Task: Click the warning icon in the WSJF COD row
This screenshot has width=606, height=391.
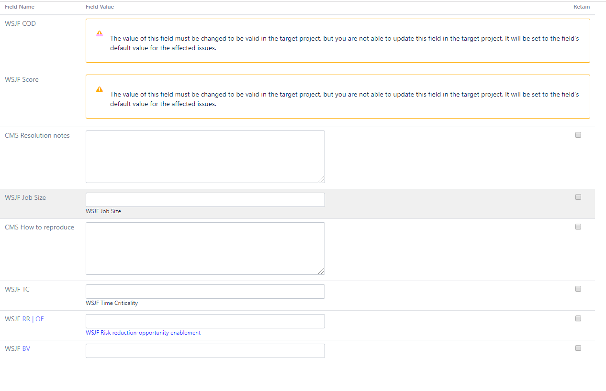Action: [99, 33]
